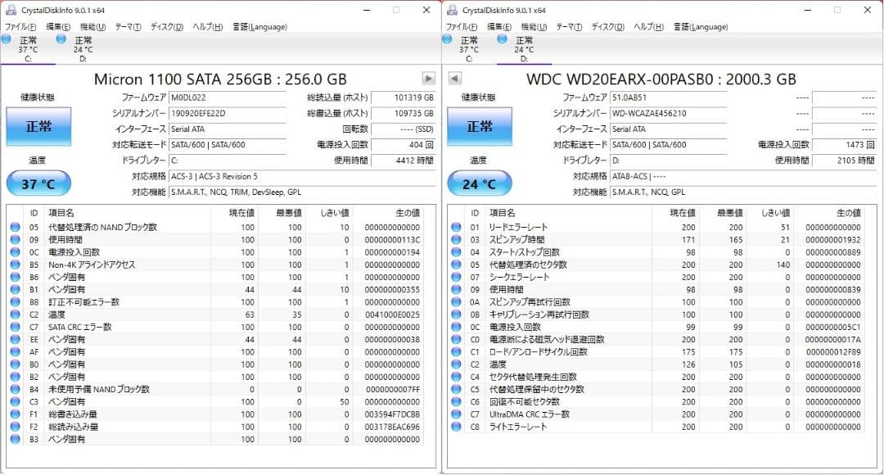Open the 編集 menu in the WDC window

[x=498, y=26]
